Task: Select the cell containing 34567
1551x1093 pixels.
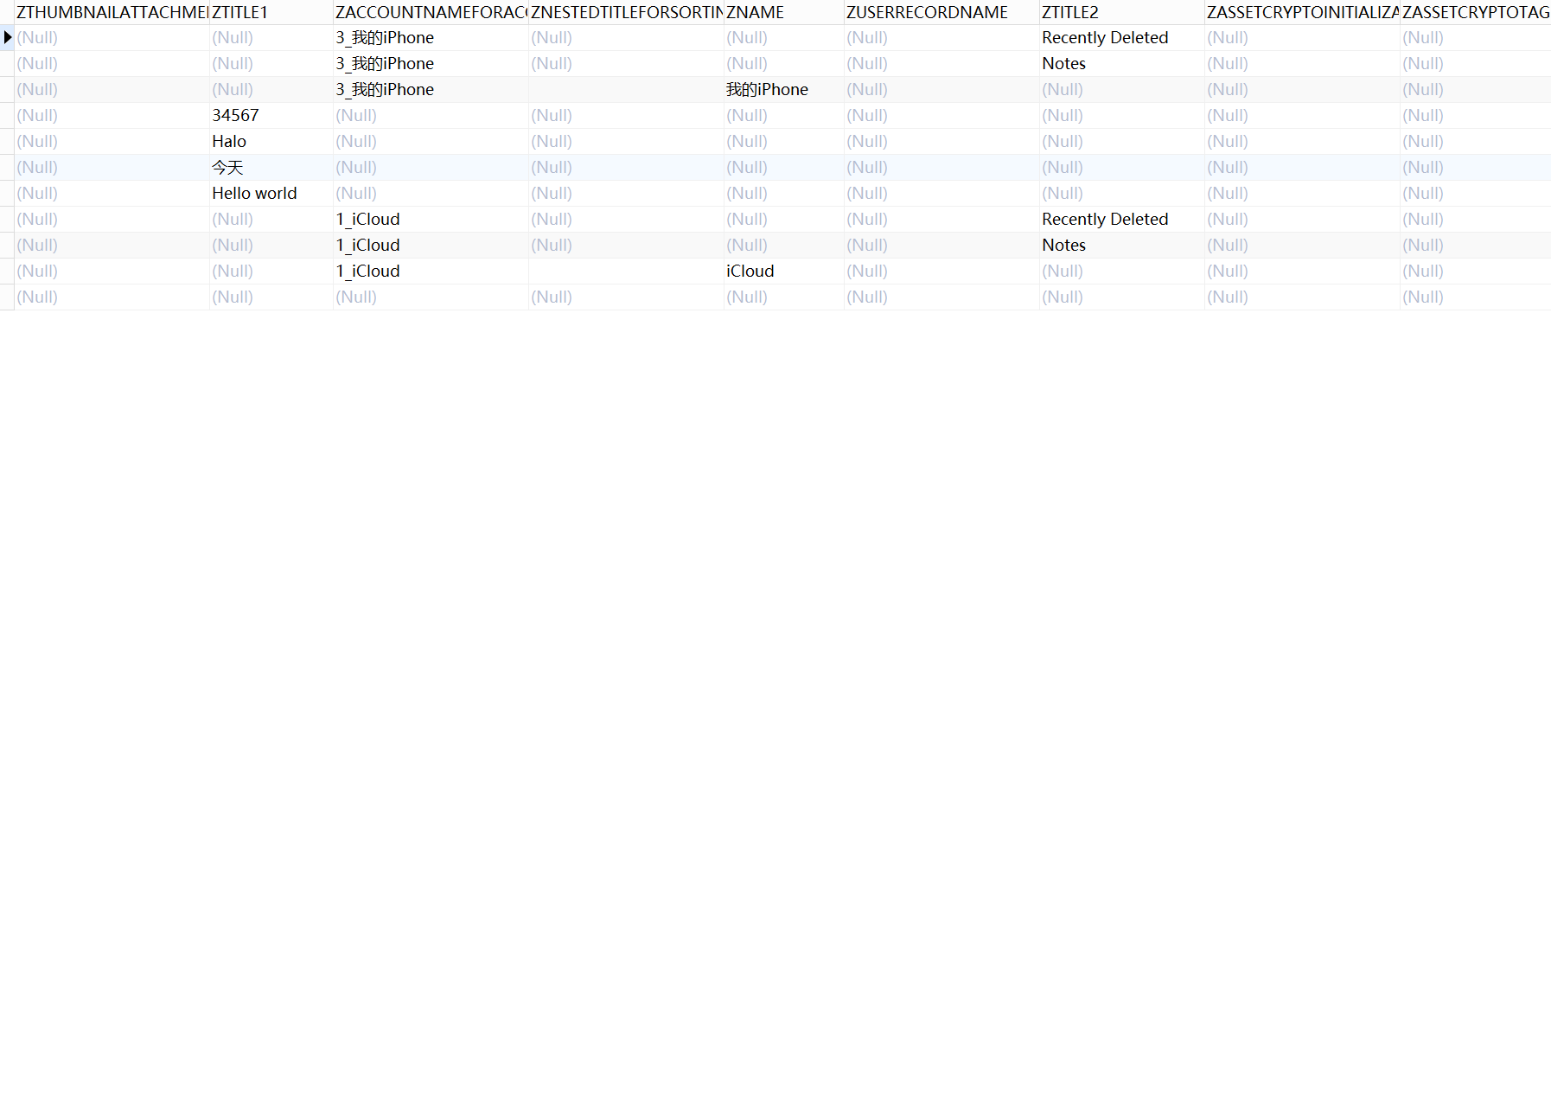Action: (235, 115)
